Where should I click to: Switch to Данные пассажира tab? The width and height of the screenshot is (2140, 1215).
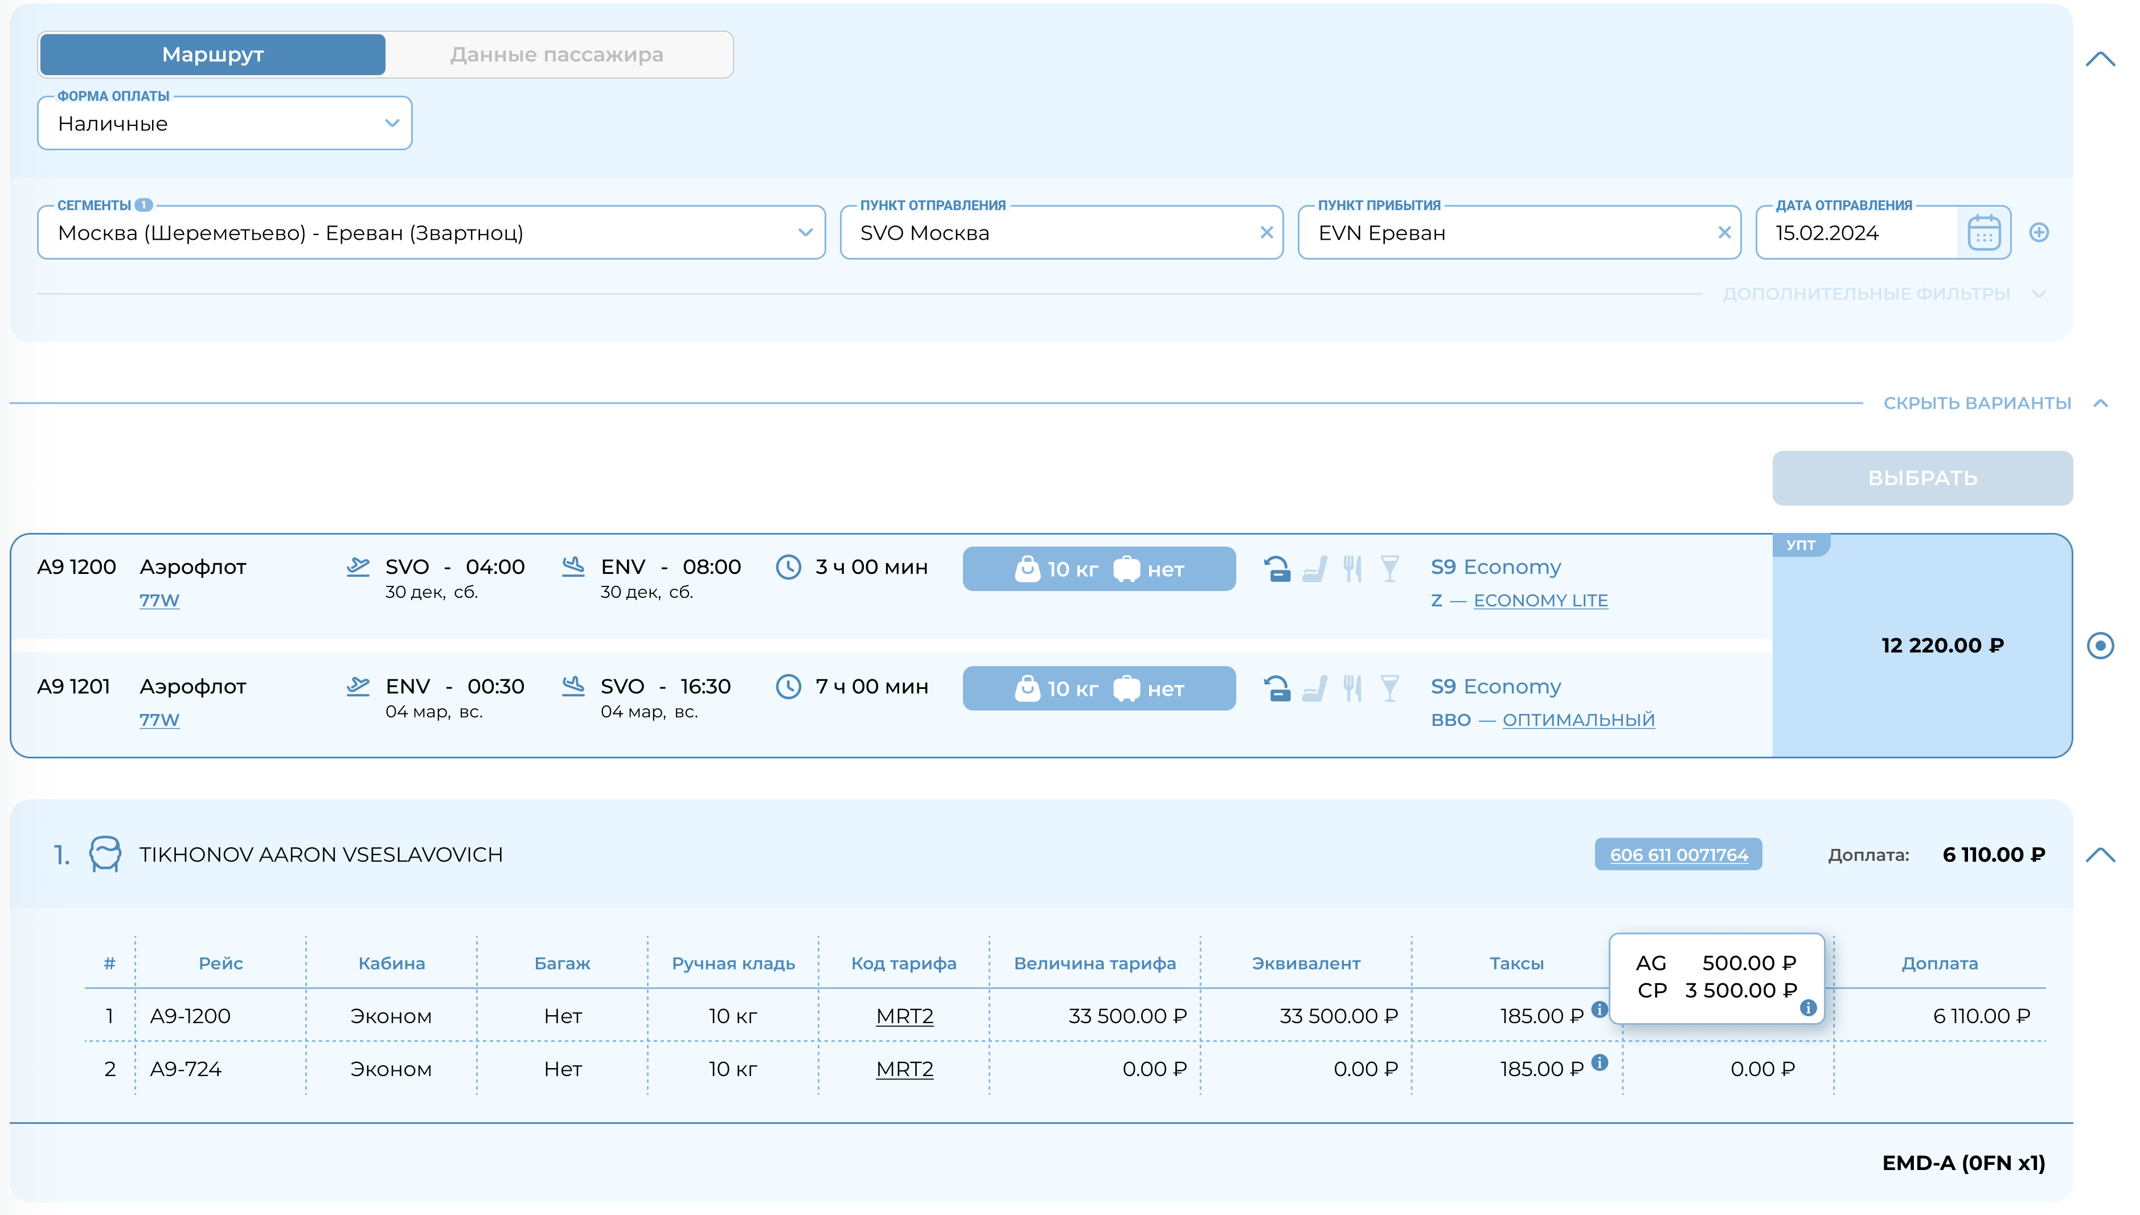(557, 55)
